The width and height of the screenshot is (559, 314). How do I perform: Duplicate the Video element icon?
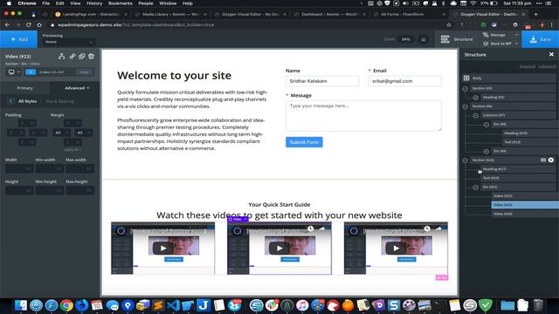[81, 56]
